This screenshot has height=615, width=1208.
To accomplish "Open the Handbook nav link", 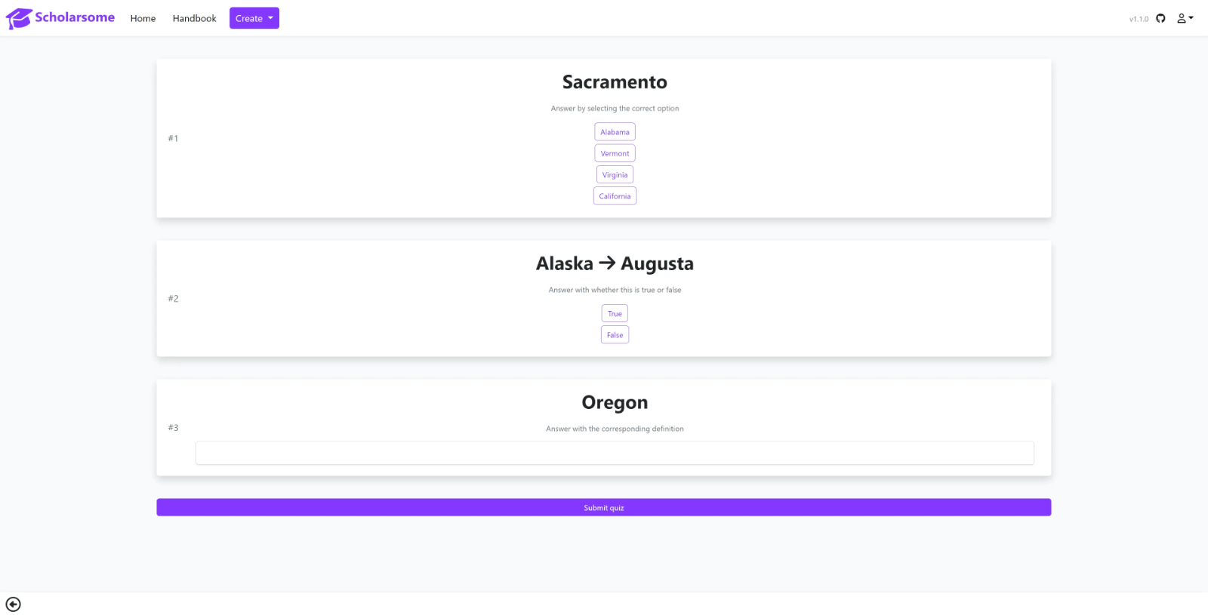I will point(194,18).
